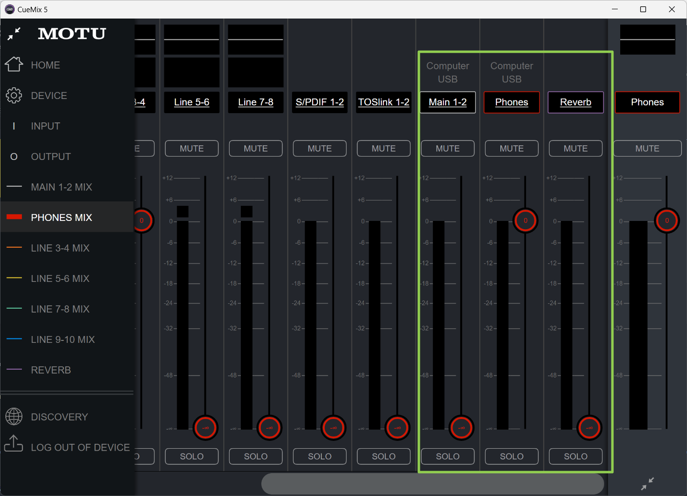Mute the Phones master output strip
The height and width of the screenshot is (496, 687).
point(648,148)
